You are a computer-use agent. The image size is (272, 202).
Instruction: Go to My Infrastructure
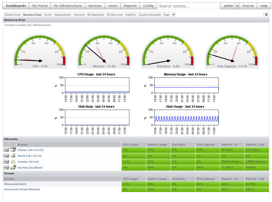[x=68, y=6]
